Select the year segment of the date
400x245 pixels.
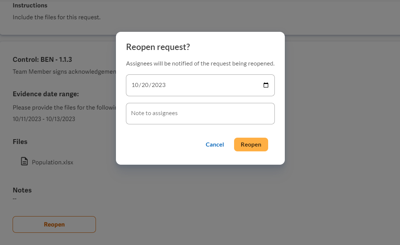[x=160, y=85]
